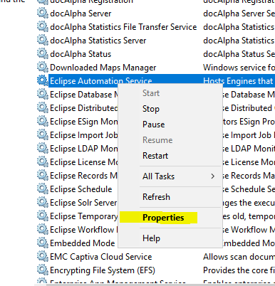Click gear icon beside Eclipse Distributed service
Viewport: 275px width, 286px height.
pos(43,108)
